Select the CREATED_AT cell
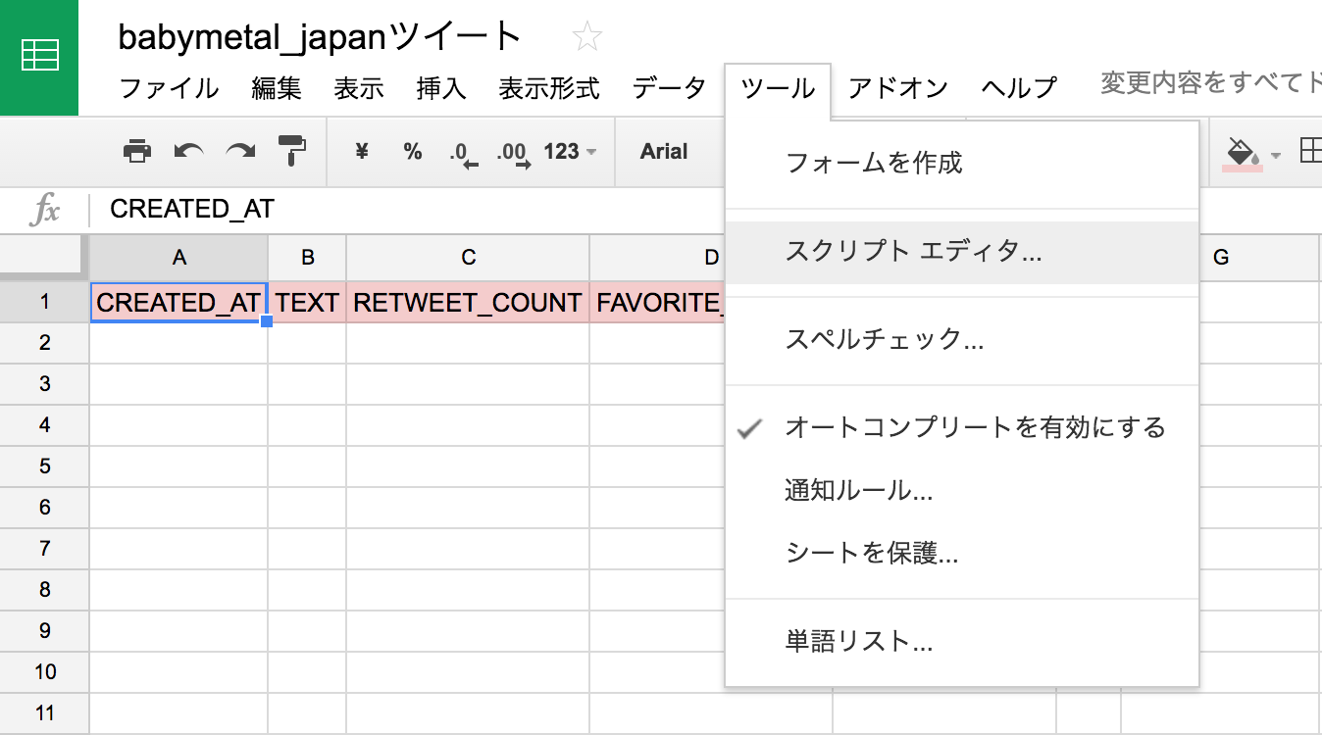Image resolution: width=1322 pixels, height=735 pixels. coord(178,302)
